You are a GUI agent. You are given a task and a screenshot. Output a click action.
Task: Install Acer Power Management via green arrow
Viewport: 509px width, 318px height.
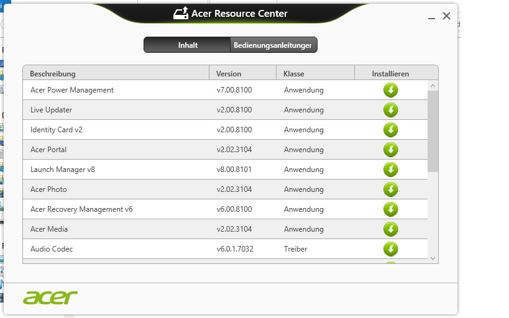click(x=390, y=90)
